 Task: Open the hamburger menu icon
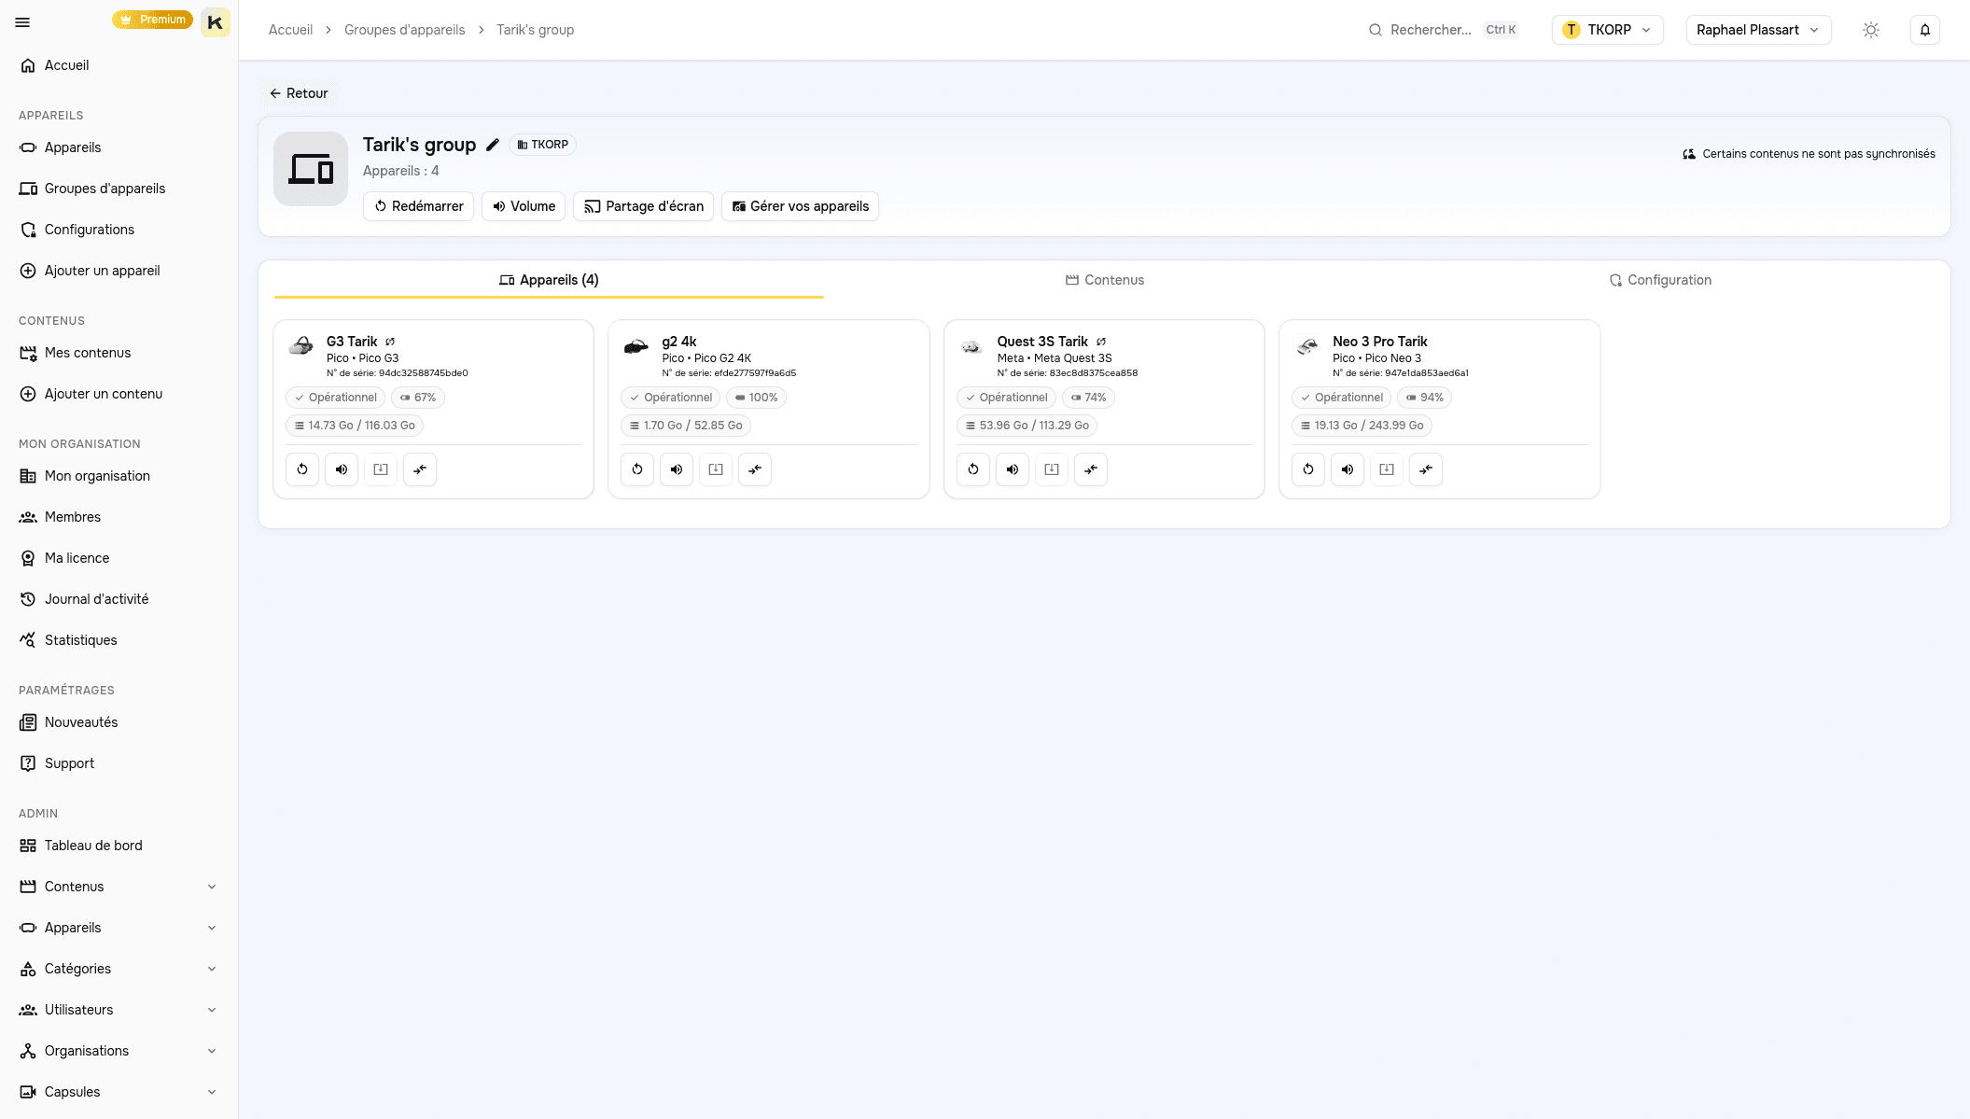pyautogui.click(x=22, y=22)
